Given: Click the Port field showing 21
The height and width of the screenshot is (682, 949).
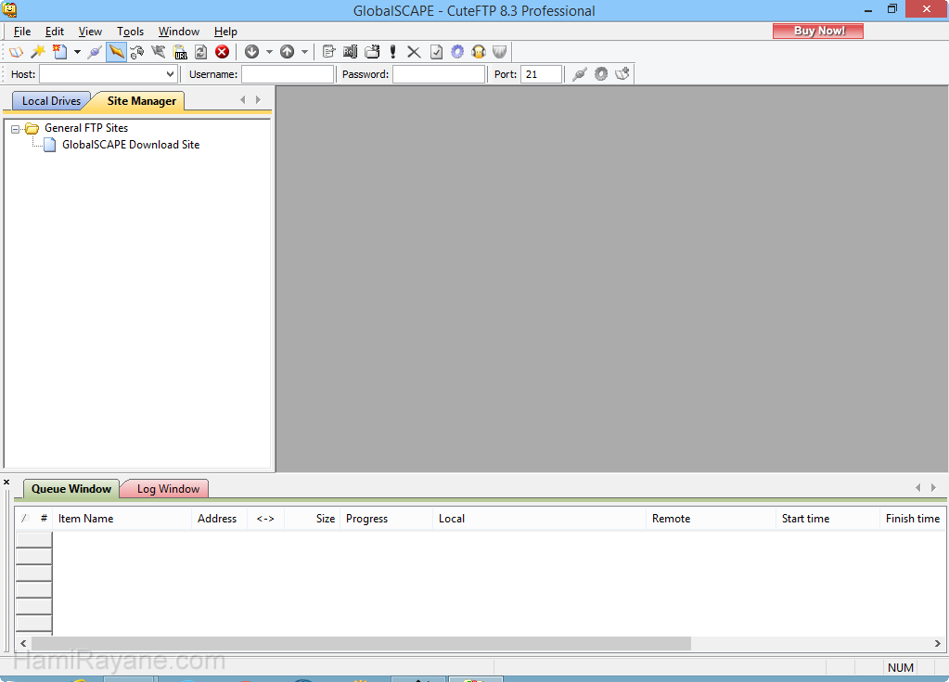Looking at the screenshot, I should pos(541,74).
